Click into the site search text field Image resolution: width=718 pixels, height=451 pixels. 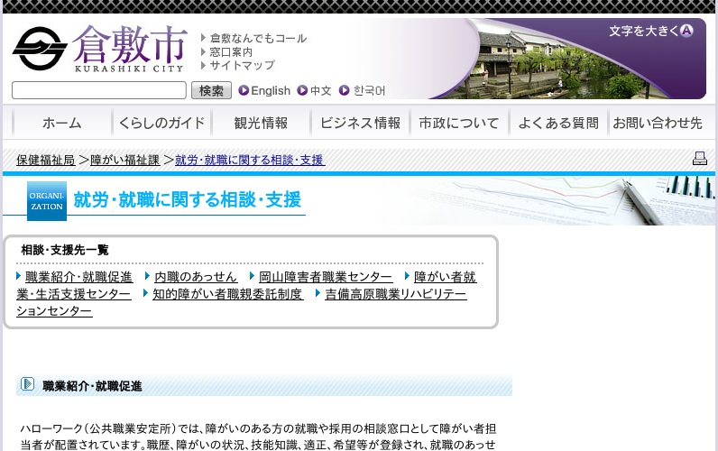99,90
